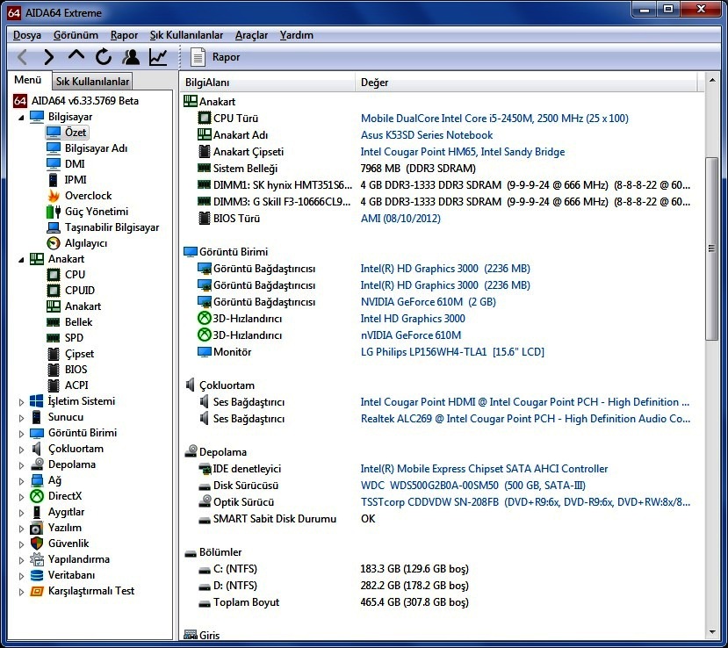
Task: Refresh the report with the circular arrow icon
Action: pyautogui.click(x=104, y=57)
